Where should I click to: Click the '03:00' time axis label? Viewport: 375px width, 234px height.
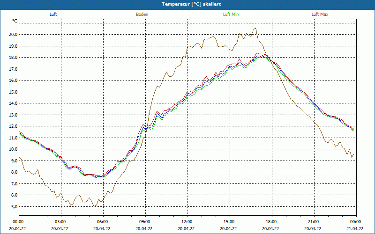[60, 222]
